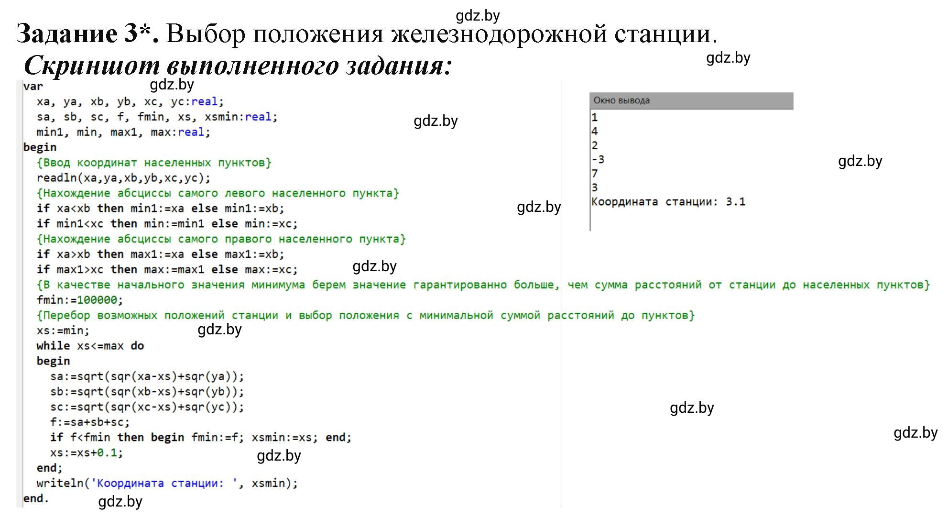Screen dimensions: 948x518
Task: Click the comment '{Ввод координат населенных пунктов}'
Action: coord(154,163)
